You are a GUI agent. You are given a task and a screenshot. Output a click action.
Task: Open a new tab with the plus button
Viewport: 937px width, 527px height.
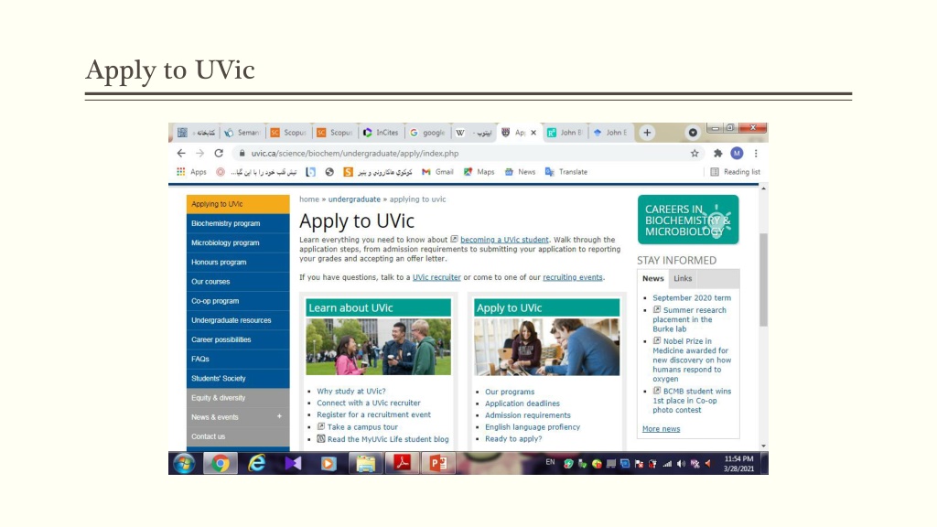click(x=647, y=133)
